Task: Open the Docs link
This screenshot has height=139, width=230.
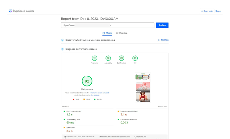Action: point(218,11)
